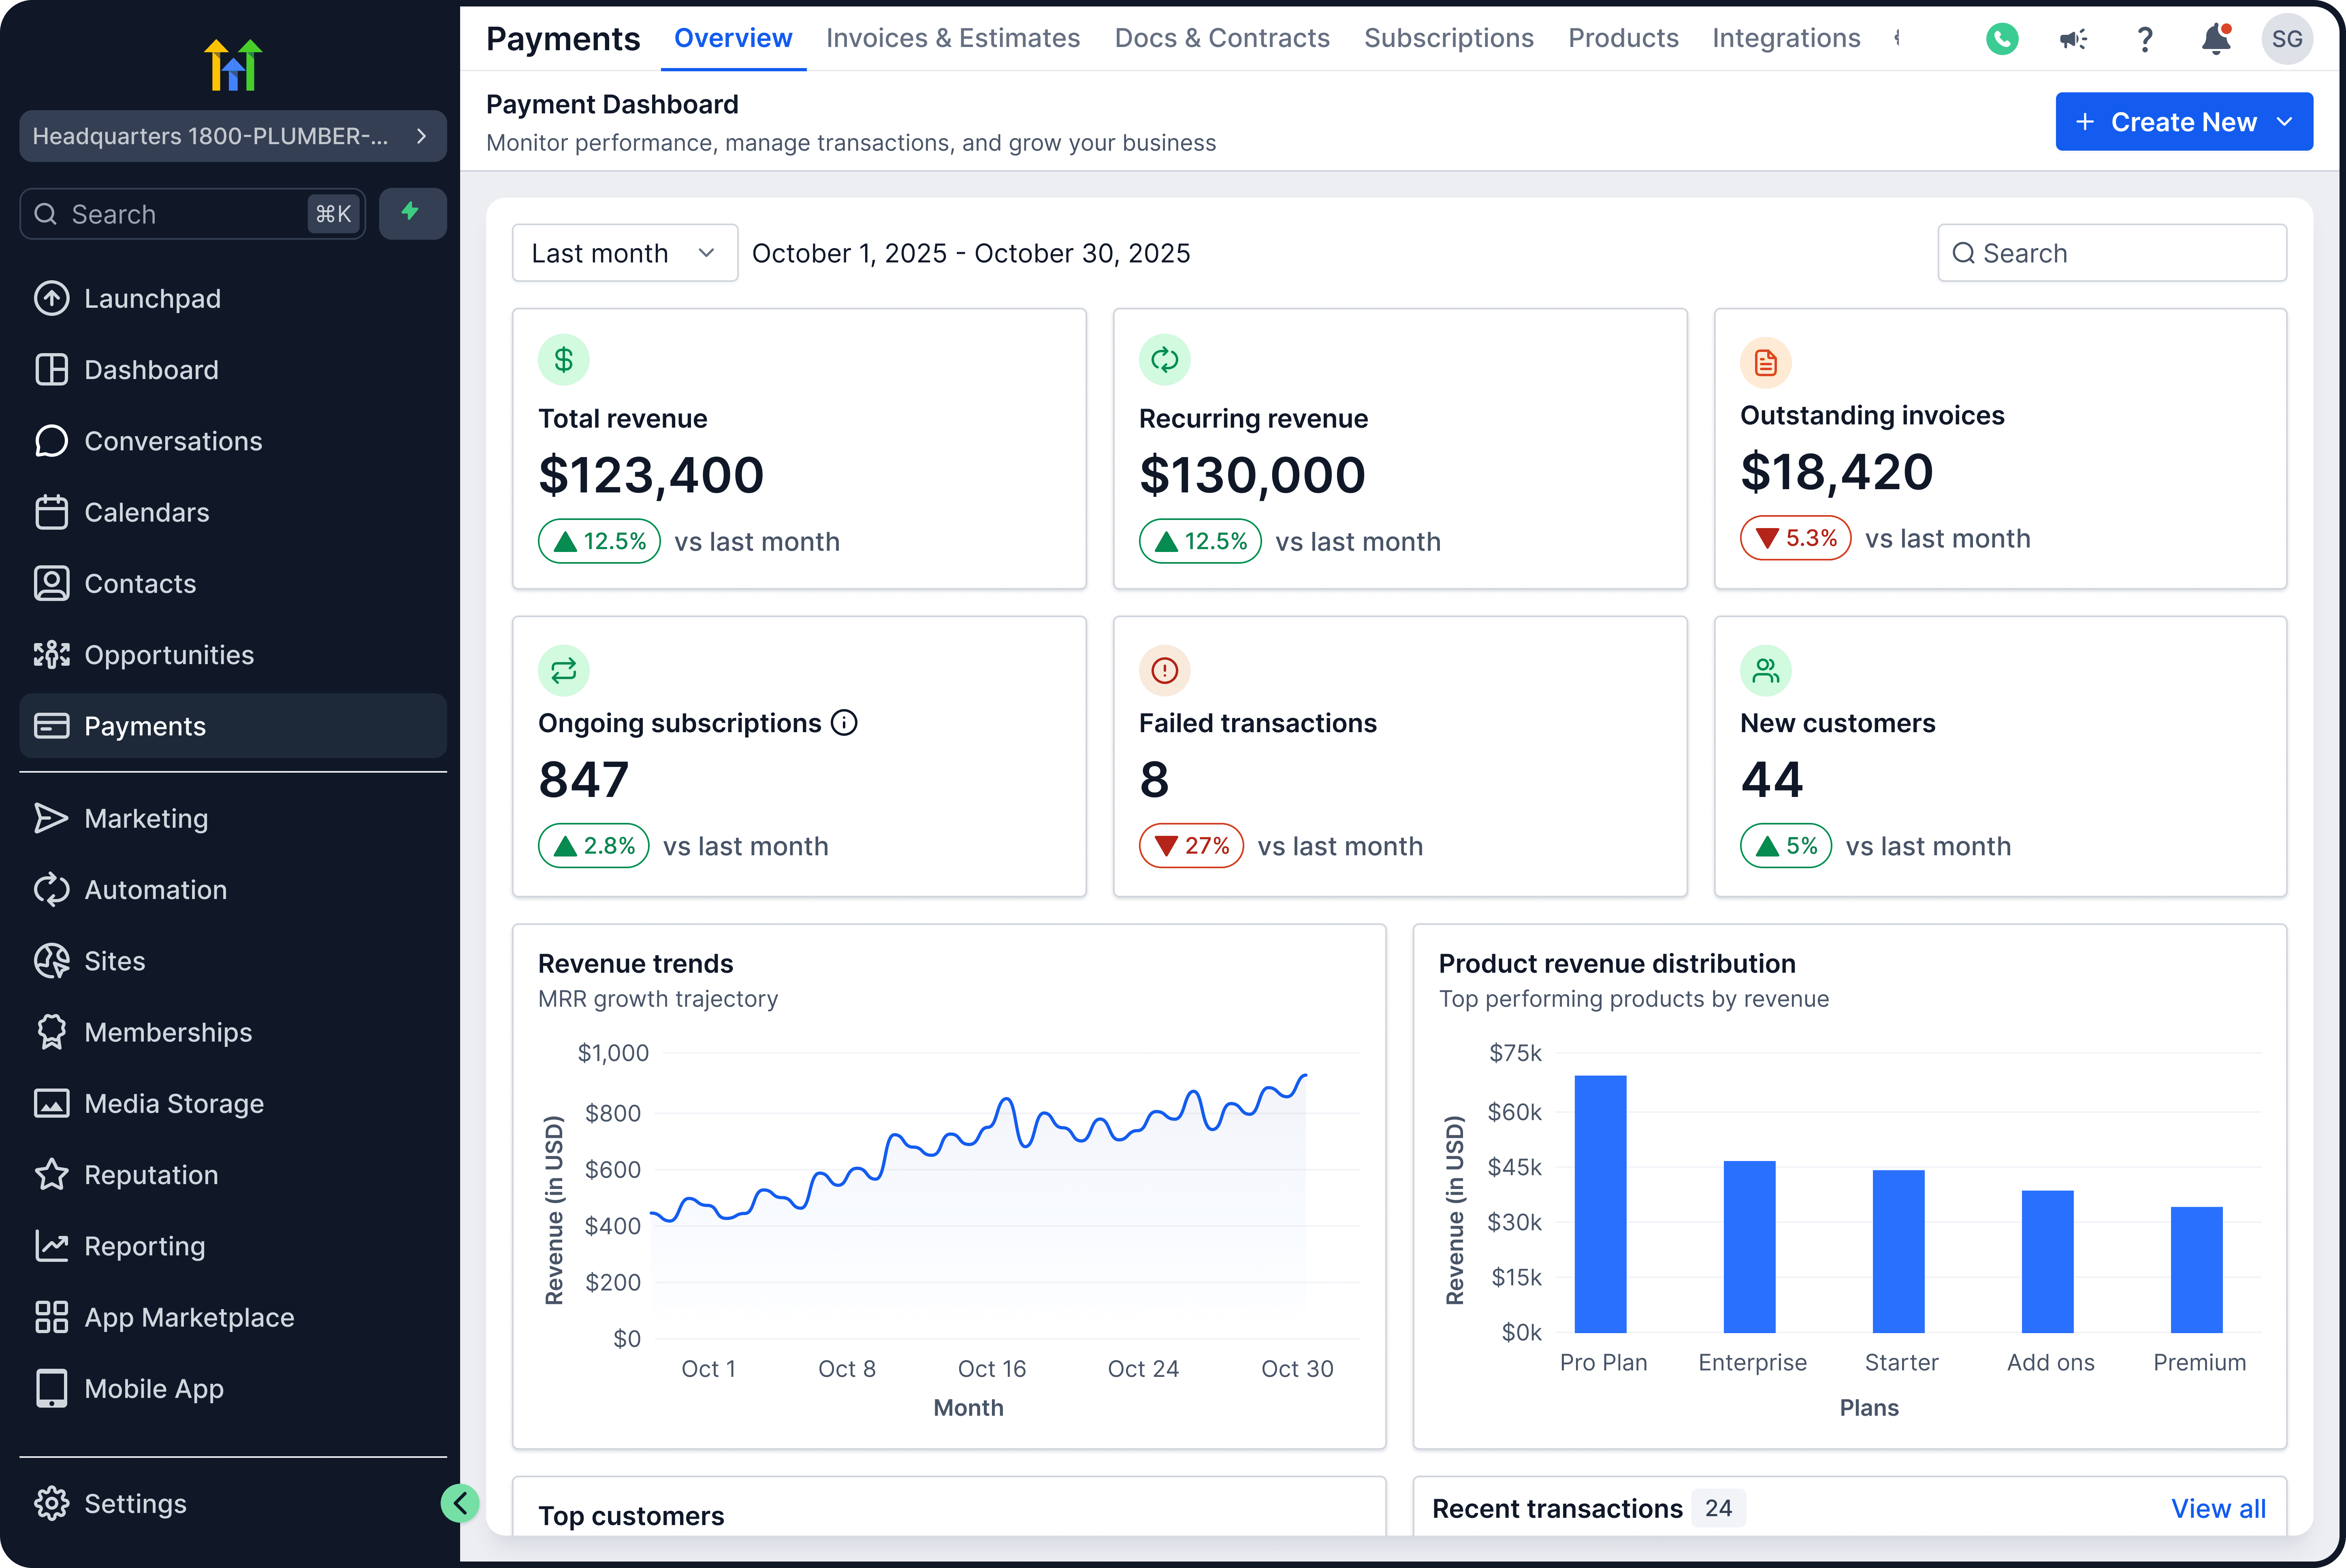Open the megaphone announcements icon
Image resolution: width=2346 pixels, height=1568 pixels.
[2073, 39]
